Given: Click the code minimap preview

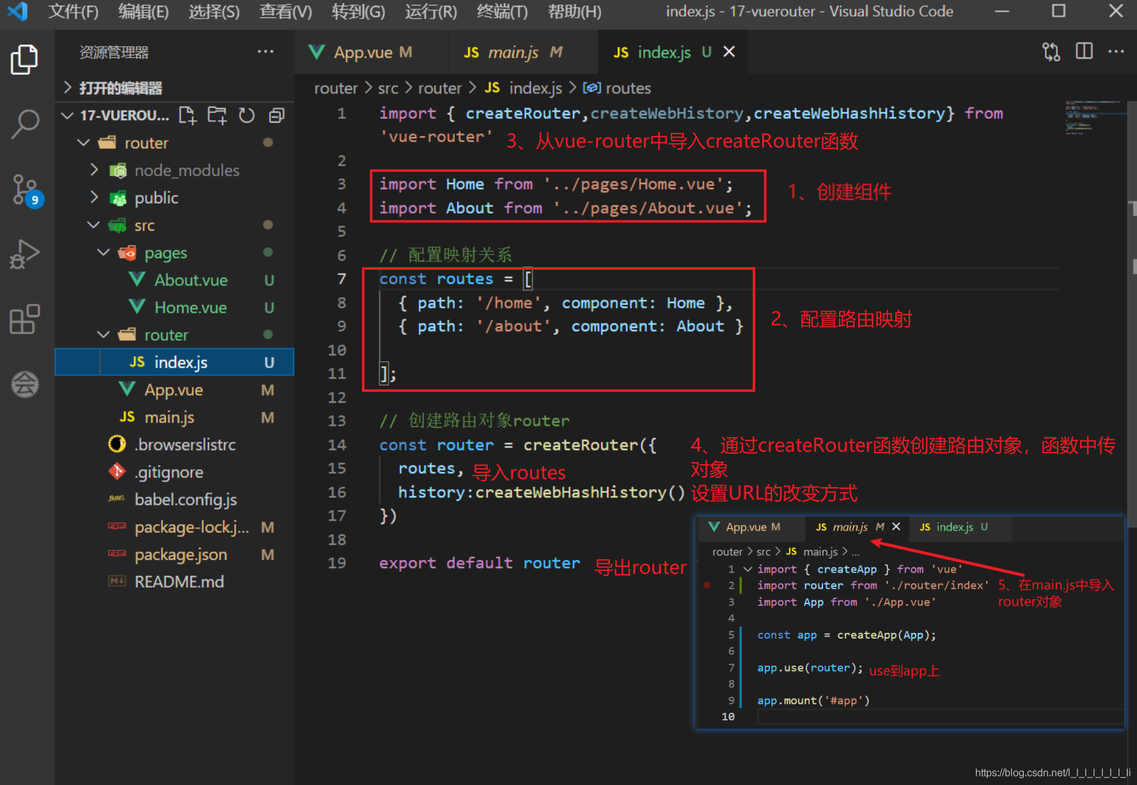Looking at the screenshot, I should click(1094, 117).
